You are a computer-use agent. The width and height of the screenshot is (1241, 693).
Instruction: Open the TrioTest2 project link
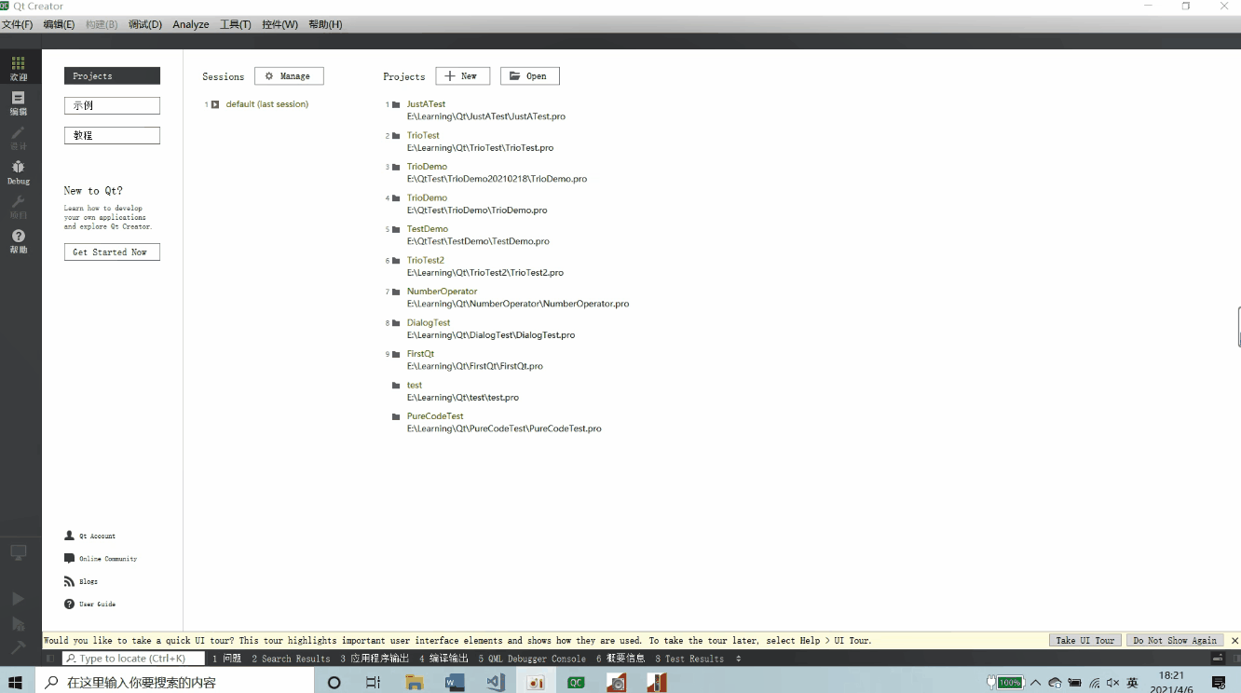(426, 261)
